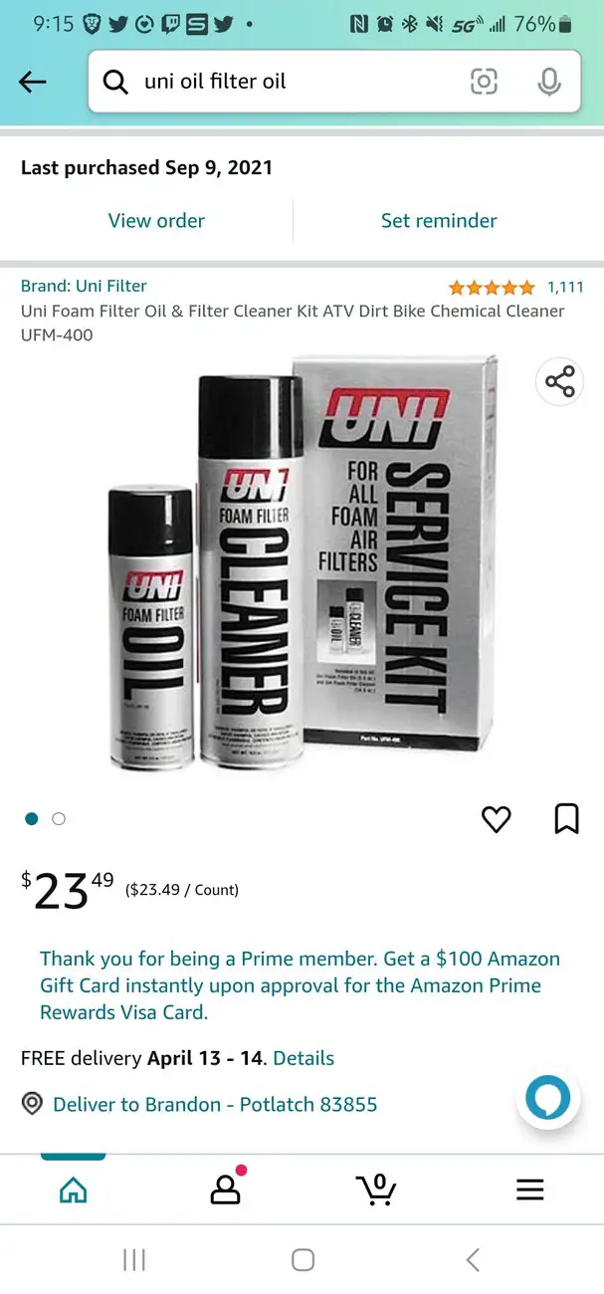Open delivery Details link
Screen dimensions: 604x1294
[x=303, y=1058]
